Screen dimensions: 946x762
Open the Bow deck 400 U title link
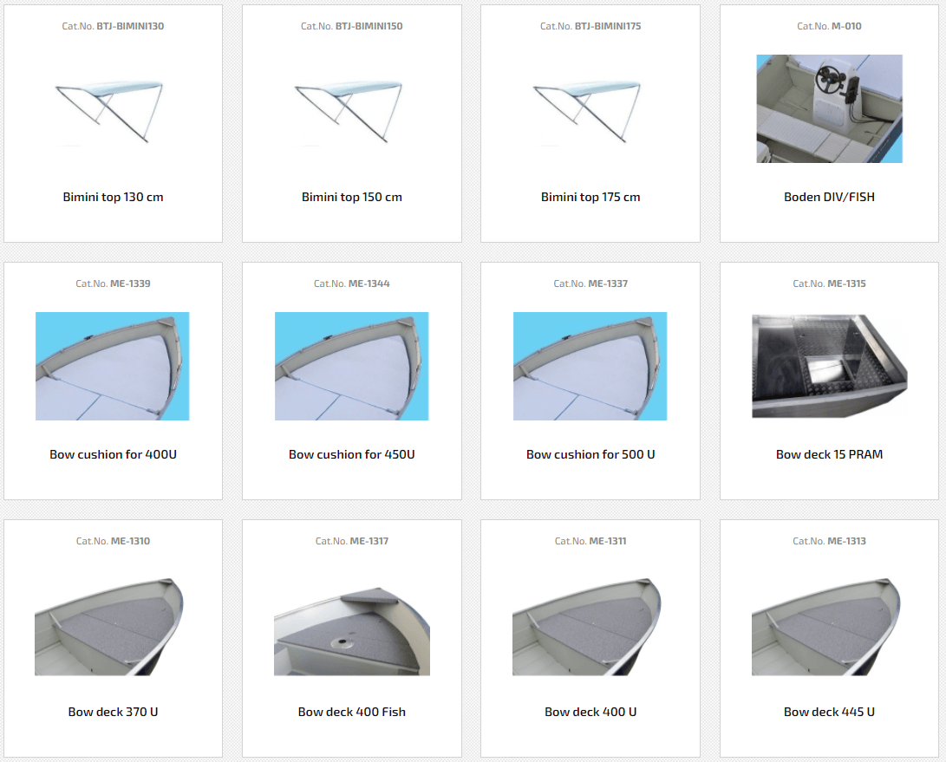(x=590, y=712)
